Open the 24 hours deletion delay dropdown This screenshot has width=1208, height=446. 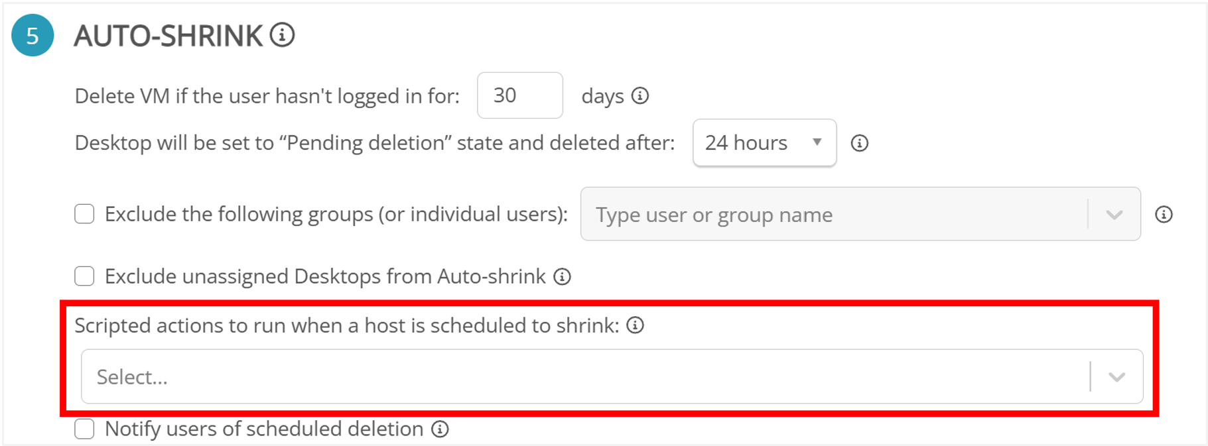[x=764, y=143]
